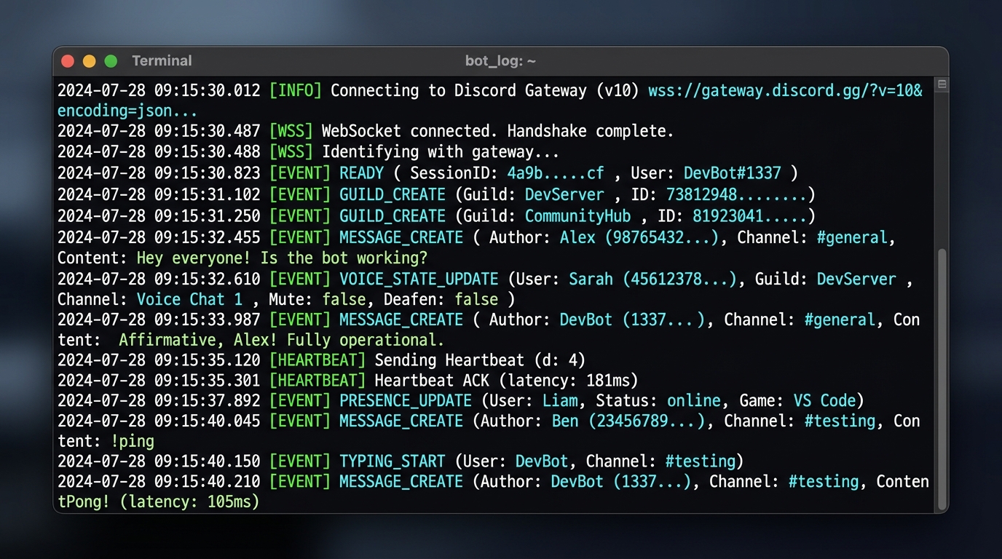This screenshot has width=1002, height=559.
Task: Select the #general channel name
Action: tap(852, 237)
